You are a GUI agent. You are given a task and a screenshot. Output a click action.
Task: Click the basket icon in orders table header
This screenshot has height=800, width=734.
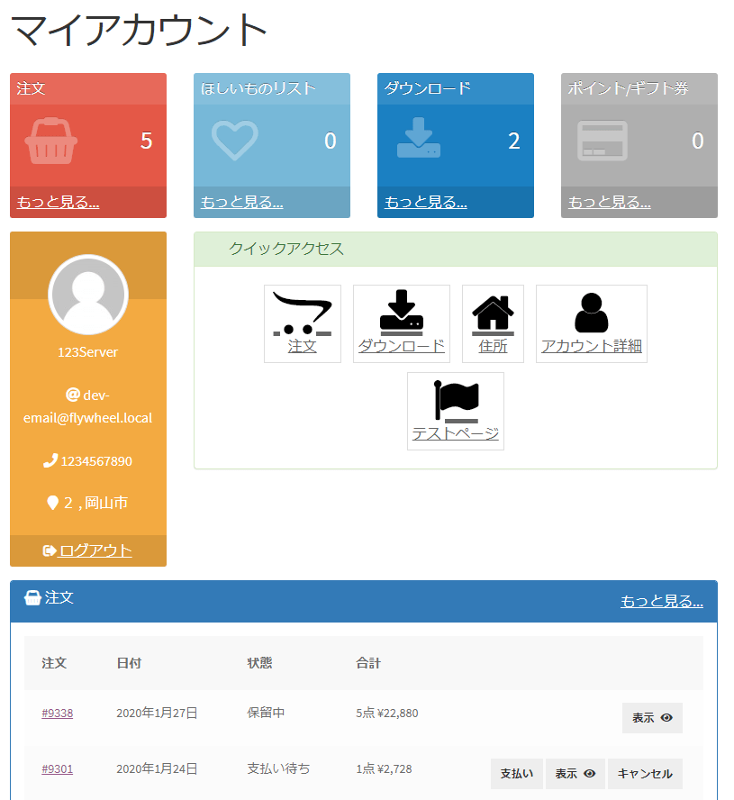click(32, 597)
